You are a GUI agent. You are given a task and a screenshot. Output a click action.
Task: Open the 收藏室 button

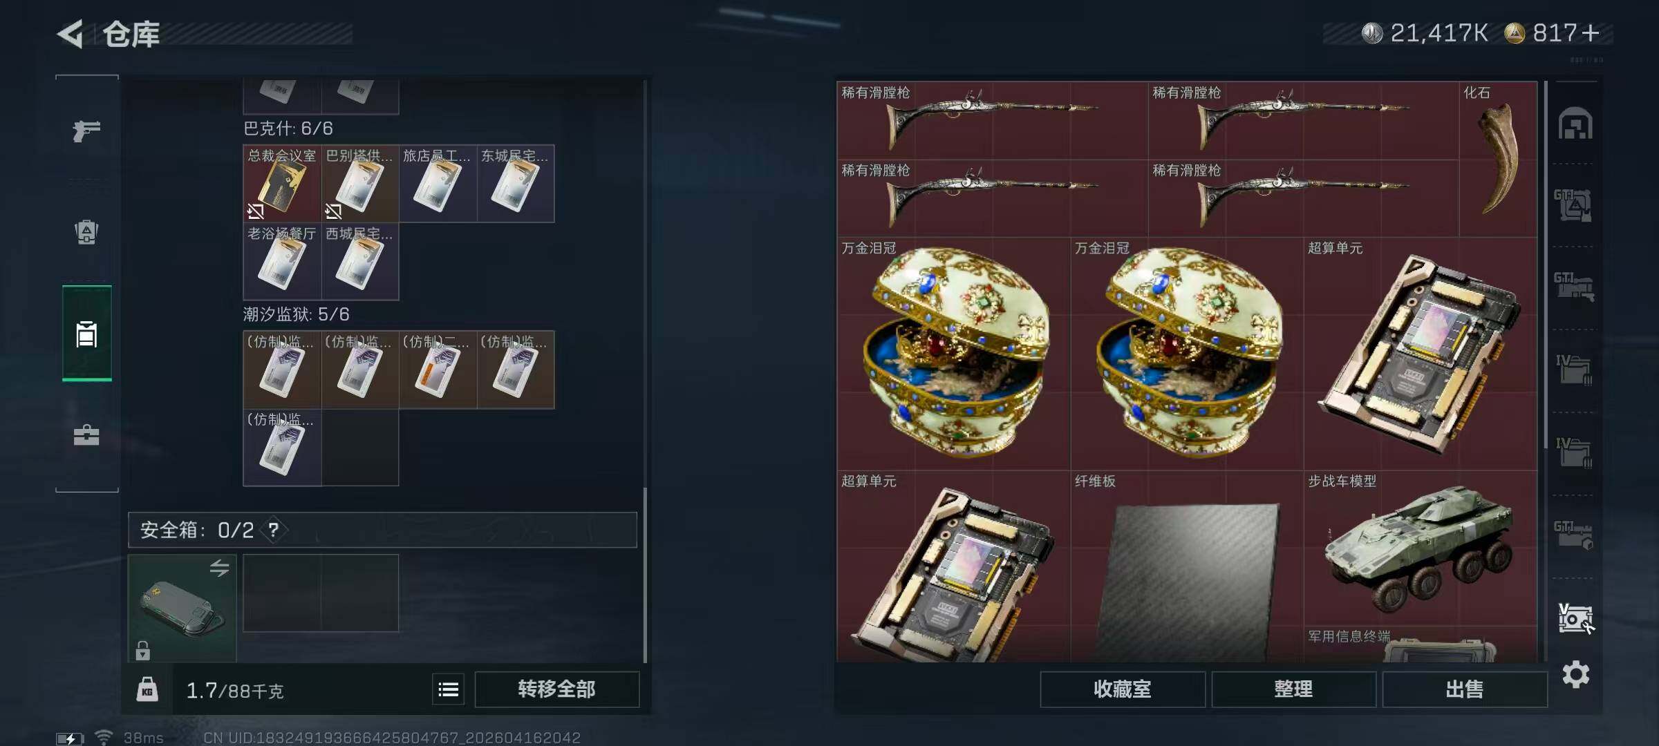click(x=1123, y=689)
